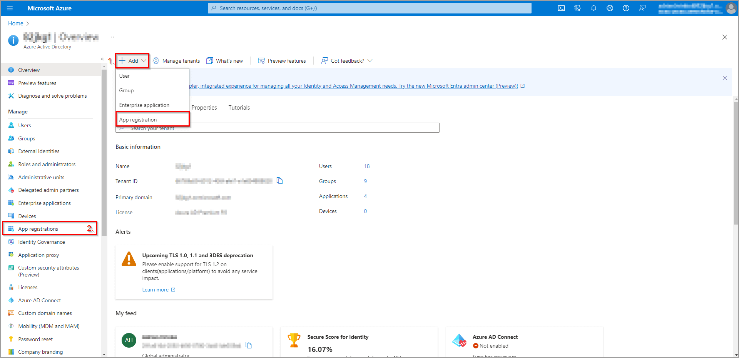This screenshot has width=739, height=358.
Task: Open the Devices count 0 link
Action: (x=365, y=211)
